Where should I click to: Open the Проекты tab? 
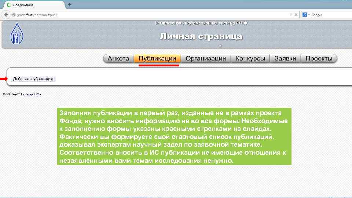point(319,58)
